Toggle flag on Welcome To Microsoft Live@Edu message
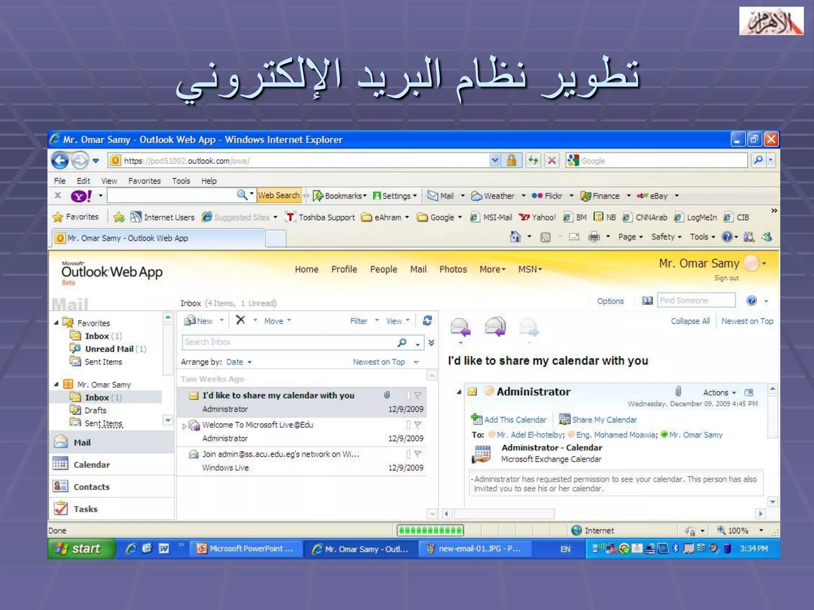Image resolution: width=814 pixels, height=610 pixels. (418, 425)
